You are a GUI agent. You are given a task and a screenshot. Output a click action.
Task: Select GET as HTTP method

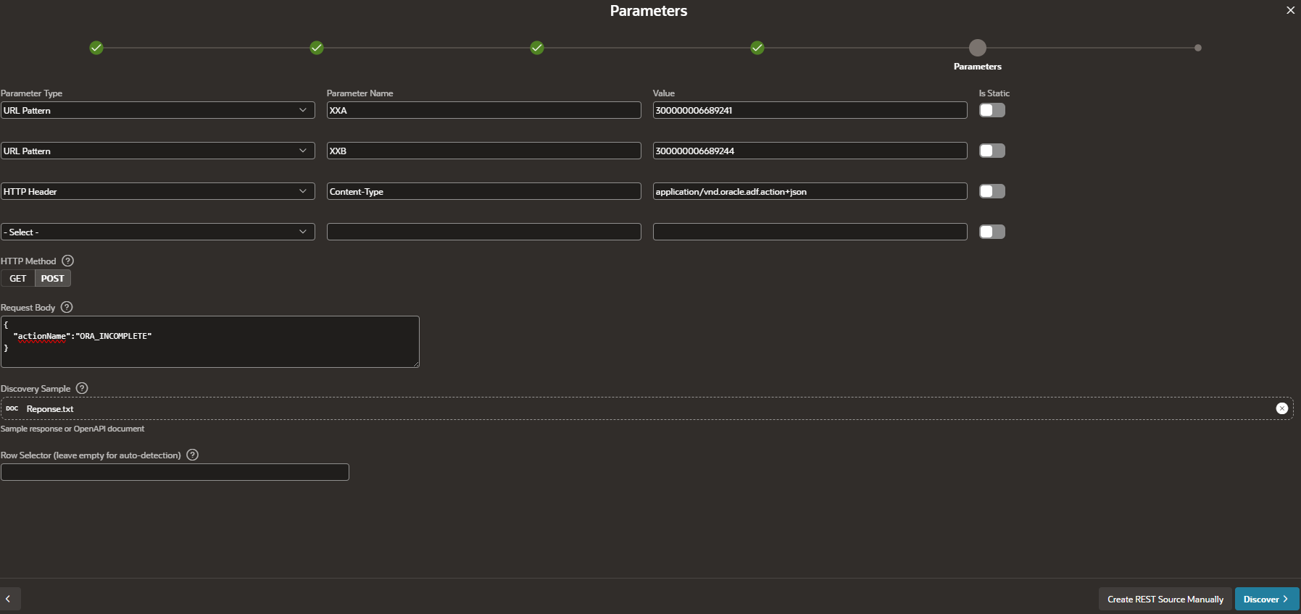point(18,278)
